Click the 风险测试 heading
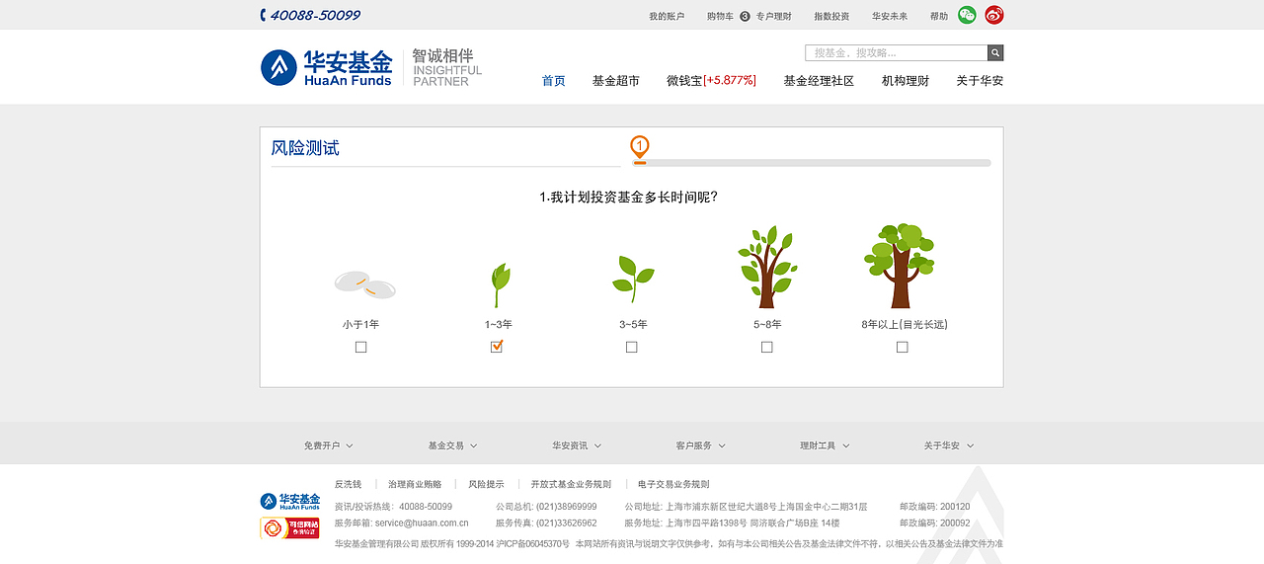This screenshot has width=1264, height=564. (305, 148)
